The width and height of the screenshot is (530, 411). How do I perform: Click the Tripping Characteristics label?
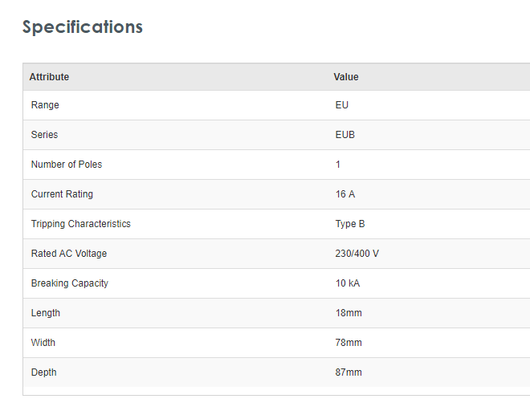coord(80,224)
